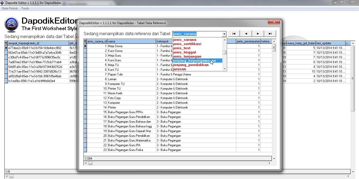Select the Meja Siswa cell
This screenshot has height=179, width=359.
tap(132, 46)
